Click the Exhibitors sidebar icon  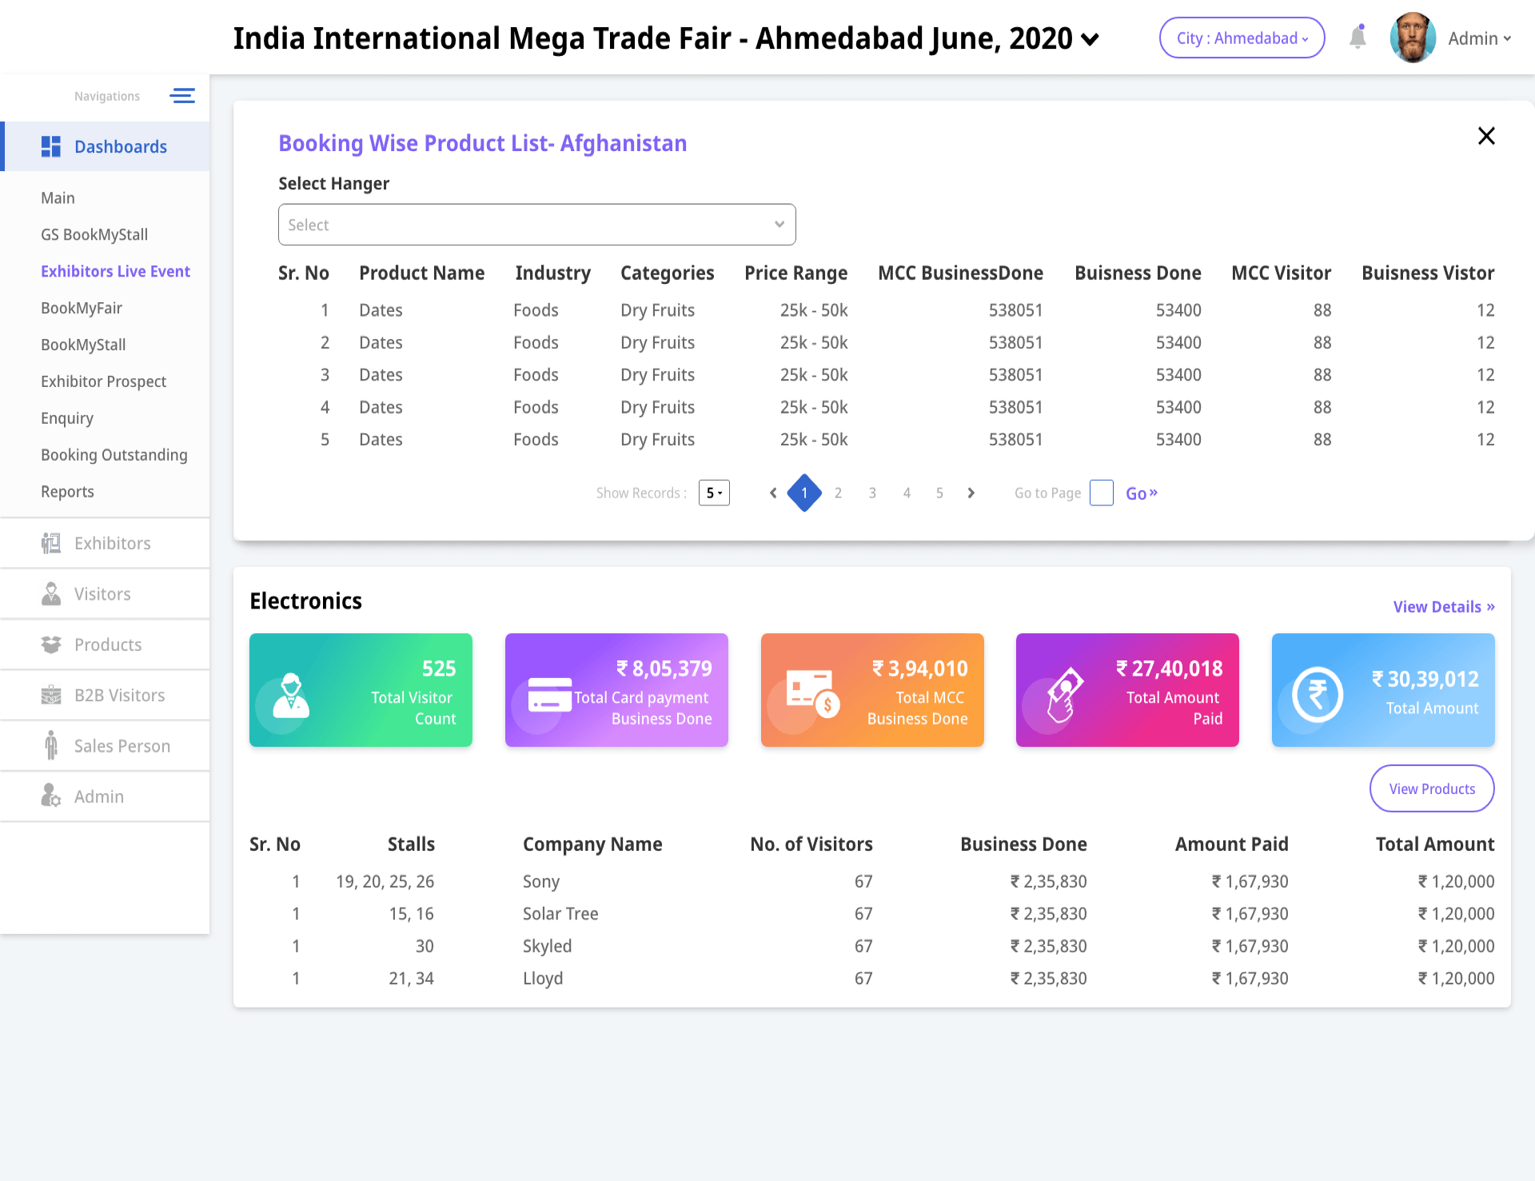pyautogui.click(x=51, y=544)
